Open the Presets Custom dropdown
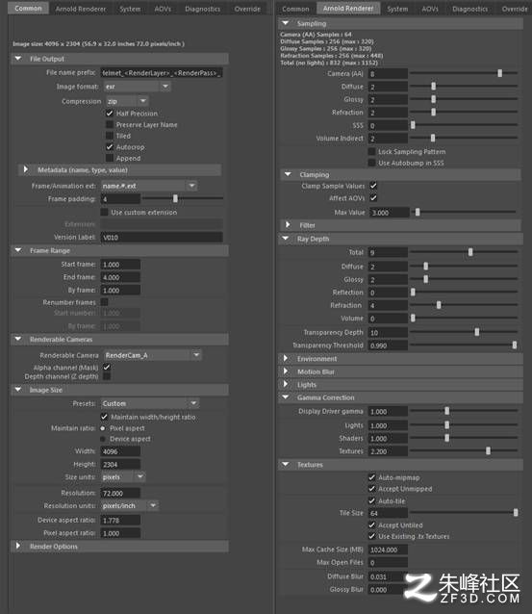 click(149, 403)
